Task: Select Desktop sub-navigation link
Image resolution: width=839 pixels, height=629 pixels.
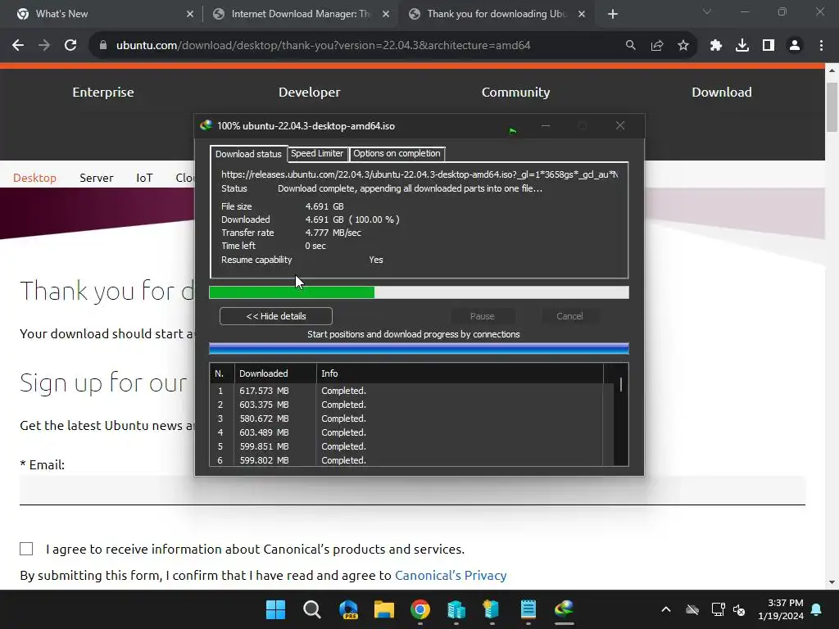Action: (34, 178)
